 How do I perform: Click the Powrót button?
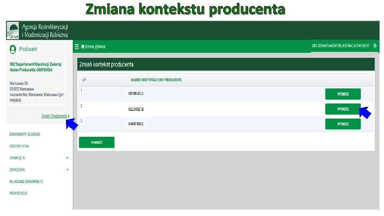pos(97,142)
